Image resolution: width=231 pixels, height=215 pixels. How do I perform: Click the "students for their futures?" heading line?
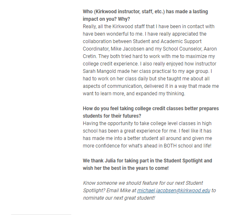point(112,116)
